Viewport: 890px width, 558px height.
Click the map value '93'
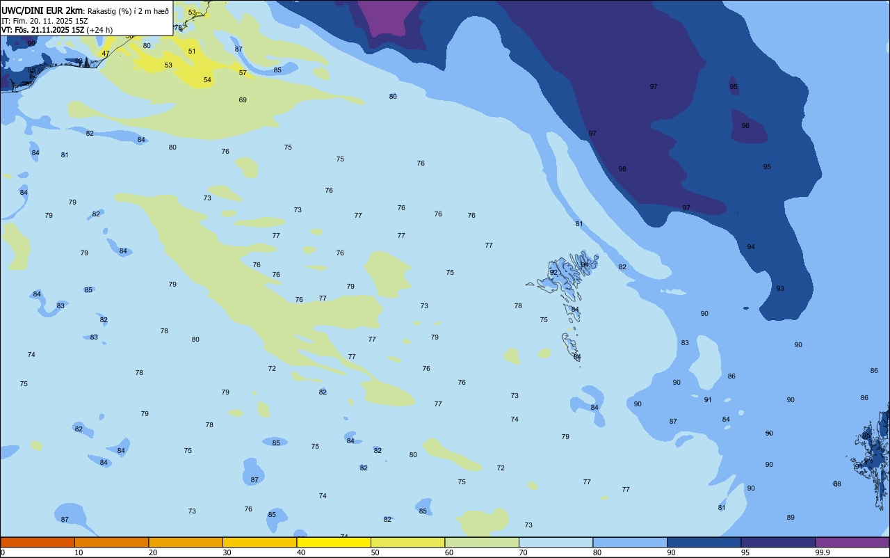point(780,289)
